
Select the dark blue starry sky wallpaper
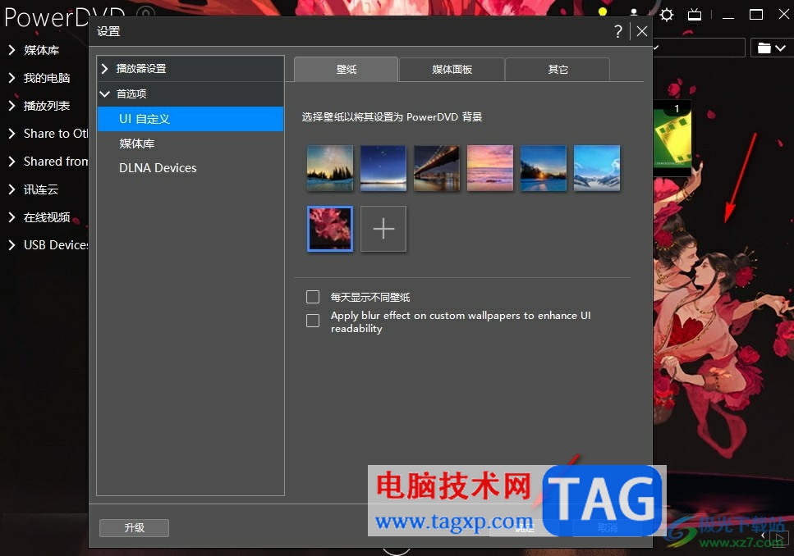pos(383,168)
